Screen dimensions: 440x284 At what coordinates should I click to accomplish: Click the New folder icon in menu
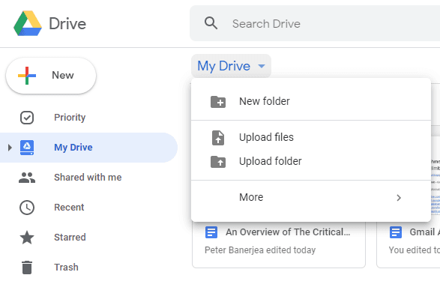point(218,102)
